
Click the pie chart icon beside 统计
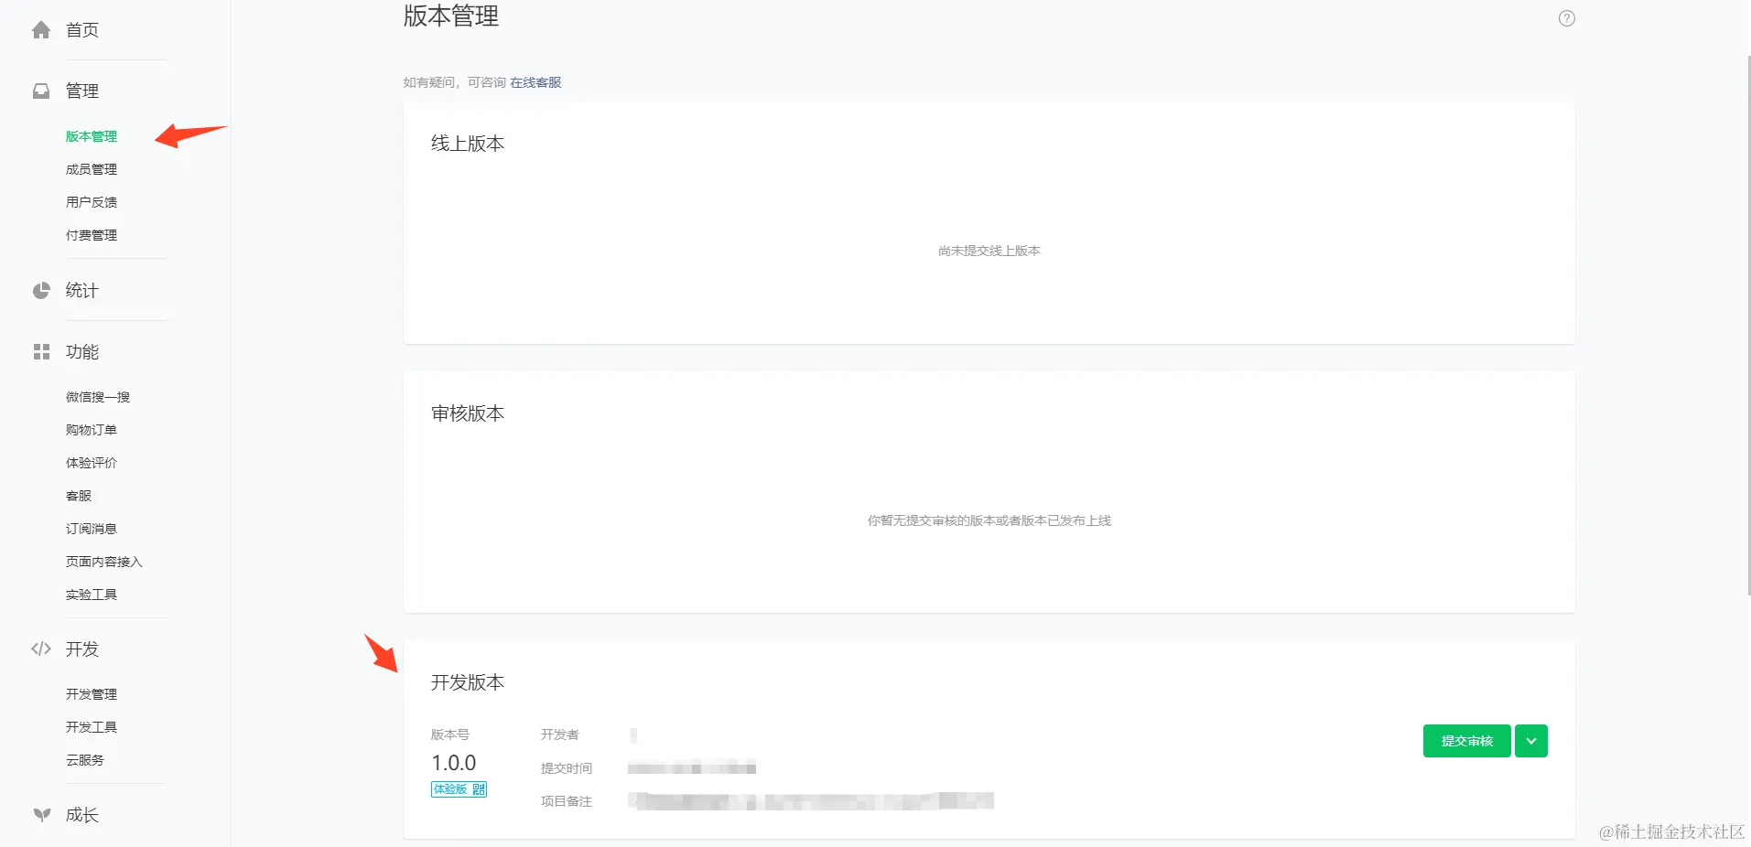pyautogui.click(x=41, y=291)
